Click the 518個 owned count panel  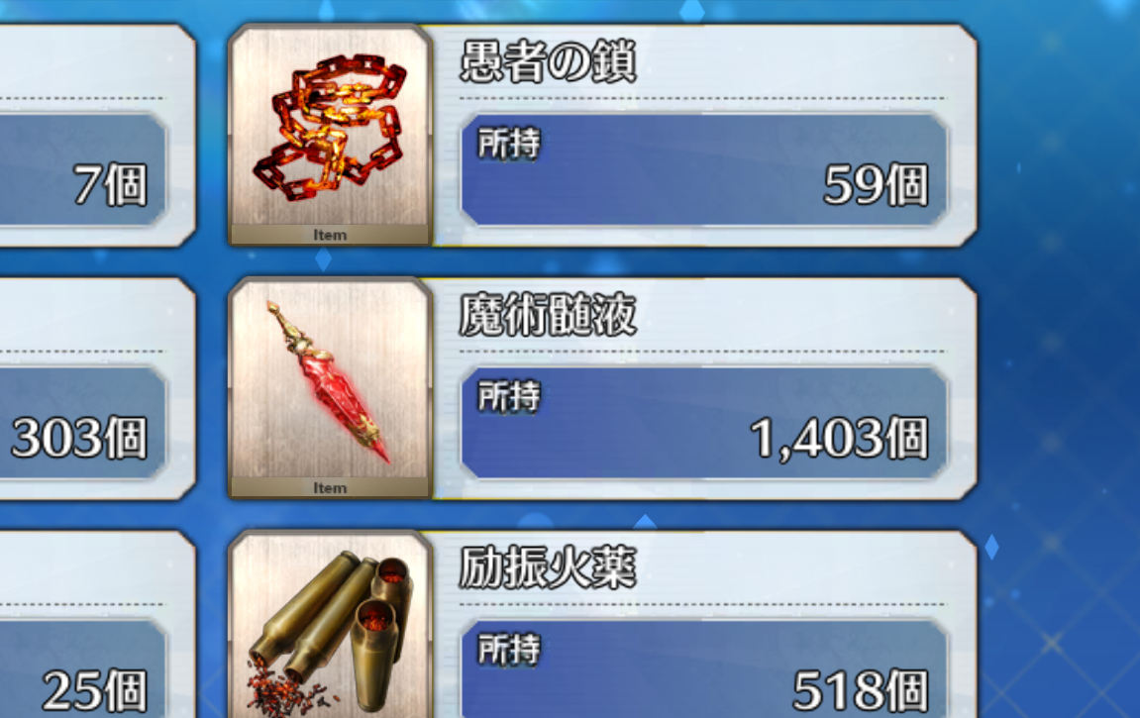coord(704,668)
